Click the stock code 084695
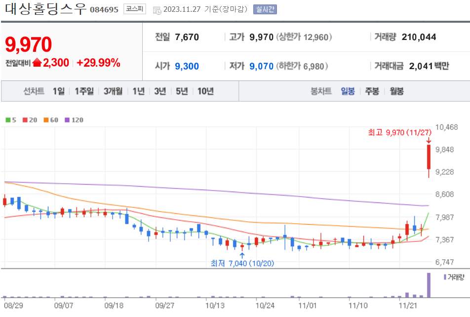Image resolution: width=470 pixels, height=317 pixels. click(104, 9)
